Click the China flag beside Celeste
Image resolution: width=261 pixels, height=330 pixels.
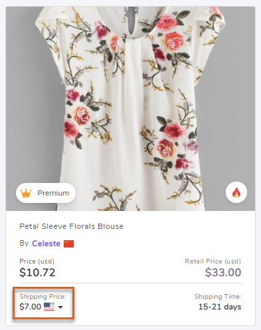click(x=68, y=244)
